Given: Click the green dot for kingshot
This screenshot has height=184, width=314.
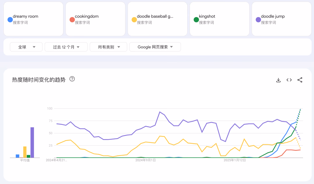Looking at the screenshot, I should click(x=196, y=20).
